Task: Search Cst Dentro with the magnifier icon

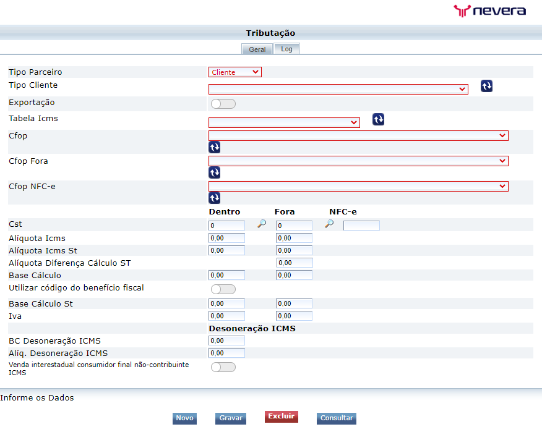Action: (262, 224)
